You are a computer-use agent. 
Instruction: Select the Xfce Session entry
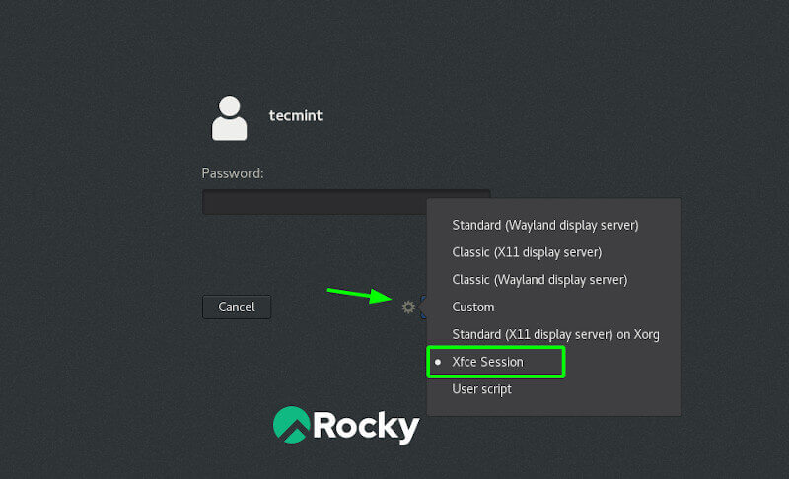click(x=487, y=363)
